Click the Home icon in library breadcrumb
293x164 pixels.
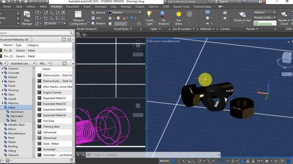click(x=1, y=63)
